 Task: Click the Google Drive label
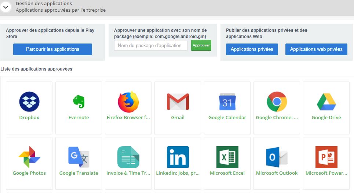[x=326, y=118]
